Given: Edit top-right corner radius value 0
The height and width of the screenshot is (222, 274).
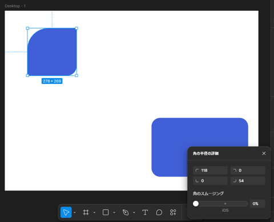Looking at the screenshot, I should click(248, 170).
